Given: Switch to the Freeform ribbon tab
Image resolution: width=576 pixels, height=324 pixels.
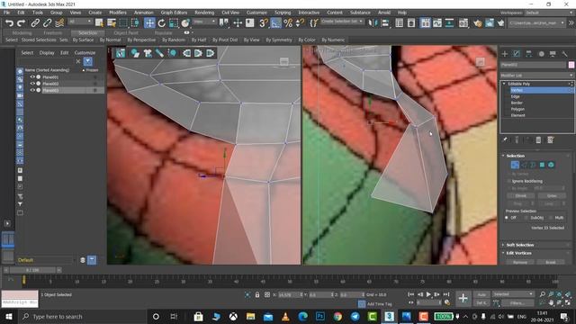Looking at the screenshot, I should 53,32.
